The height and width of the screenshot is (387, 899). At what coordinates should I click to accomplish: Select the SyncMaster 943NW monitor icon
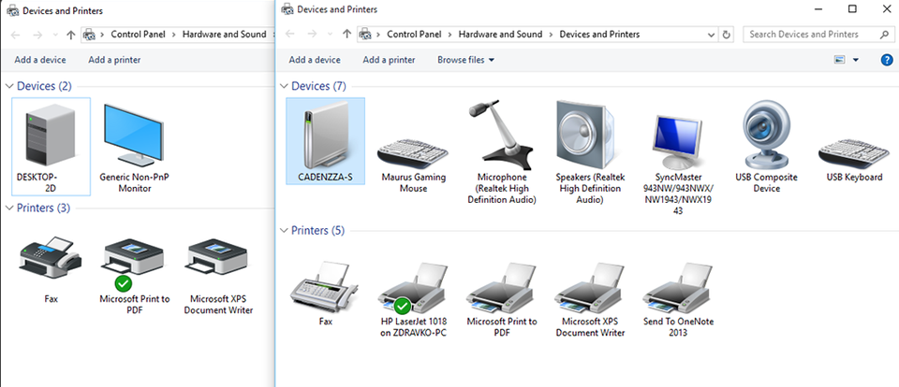tap(678, 164)
